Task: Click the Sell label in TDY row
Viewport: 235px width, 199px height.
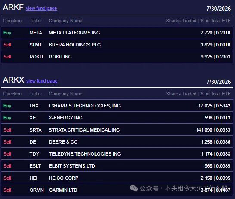Action: click(7, 154)
